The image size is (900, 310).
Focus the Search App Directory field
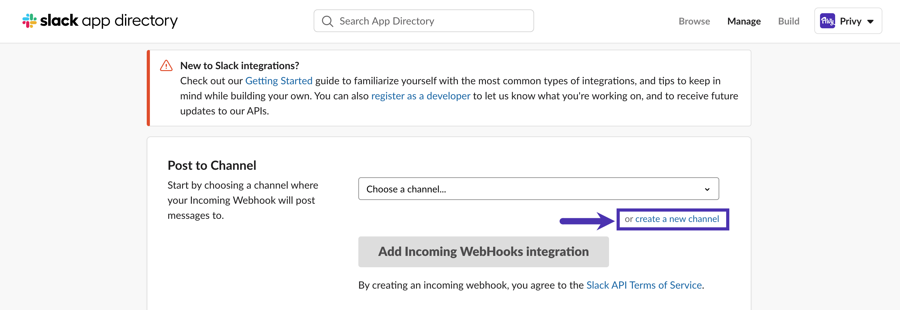424,21
